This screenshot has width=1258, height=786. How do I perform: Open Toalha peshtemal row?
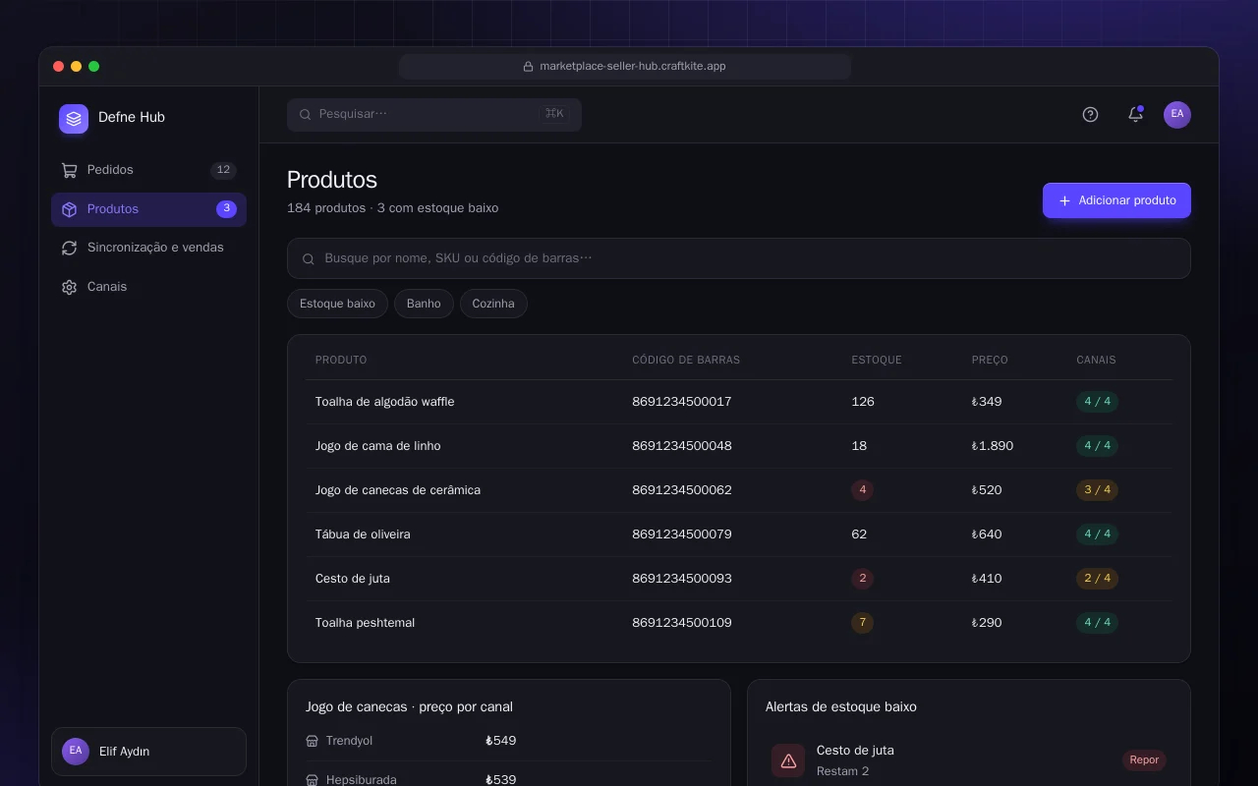coord(739,623)
